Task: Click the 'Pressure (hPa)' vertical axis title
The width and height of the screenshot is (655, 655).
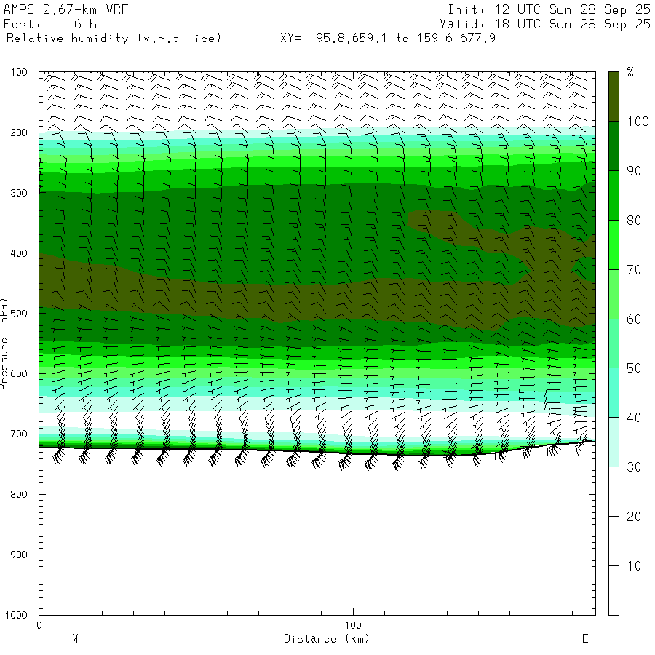Action: tap(4, 344)
